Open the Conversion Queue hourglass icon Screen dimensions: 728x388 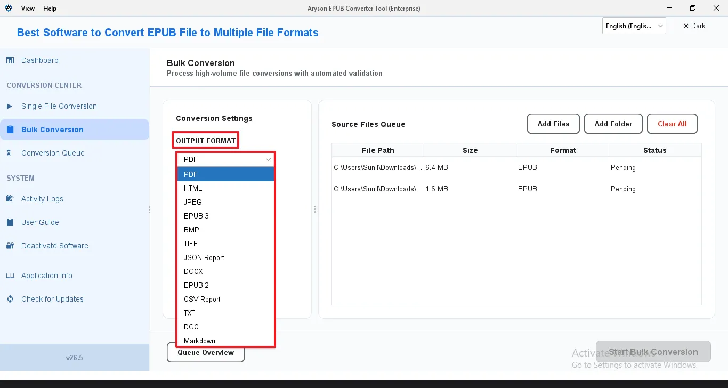(9, 153)
